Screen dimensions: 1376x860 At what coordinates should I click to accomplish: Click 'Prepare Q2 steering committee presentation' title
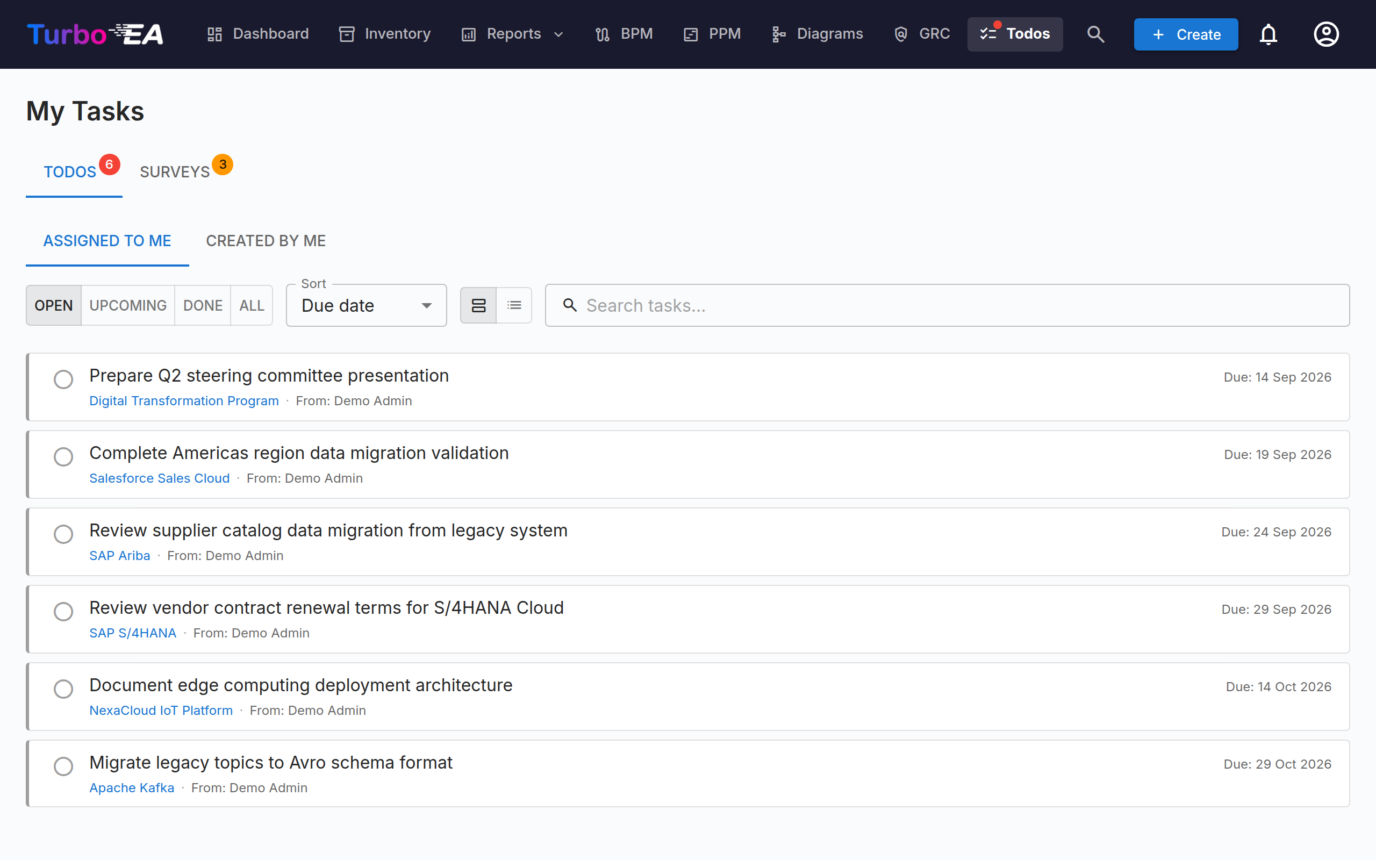tap(269, 376)
